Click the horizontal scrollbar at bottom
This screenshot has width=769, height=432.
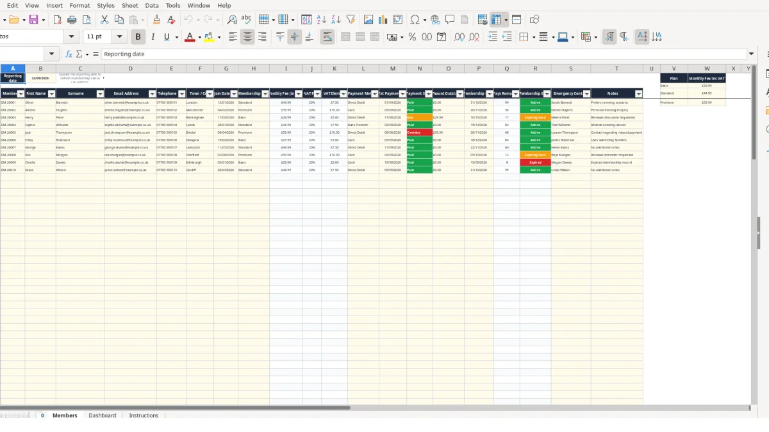coord(175,407)
